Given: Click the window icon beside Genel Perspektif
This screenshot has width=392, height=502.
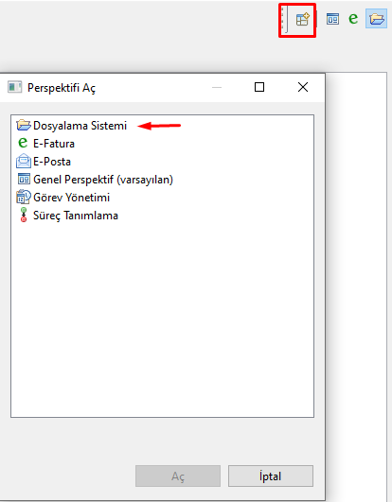Looking at the screenshot, I should (24, 179).
